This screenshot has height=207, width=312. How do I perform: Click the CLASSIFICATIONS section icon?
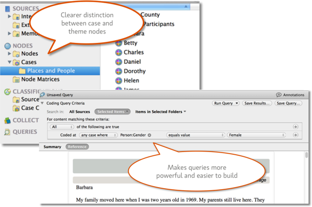point(7,92)
